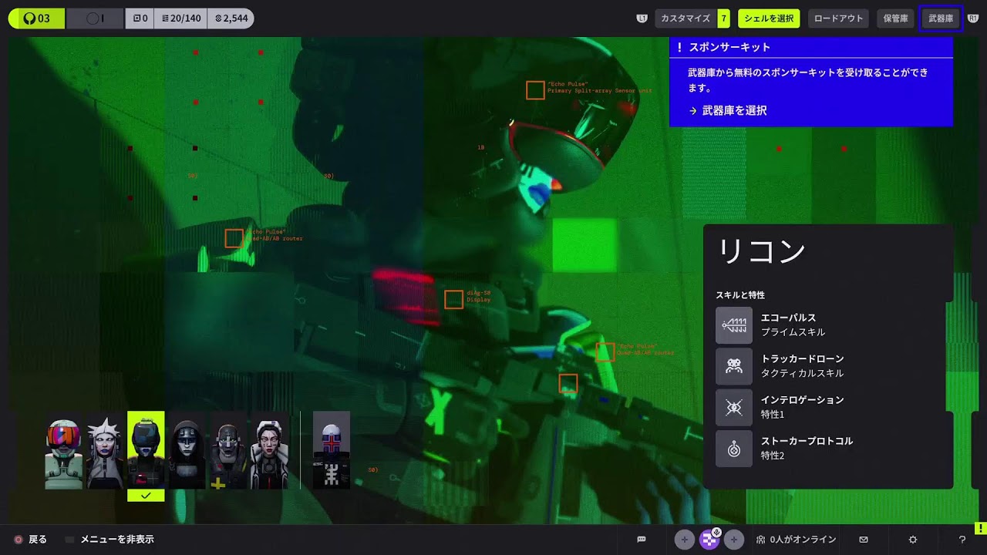The height and width of the screenshot is (555, 987).
Task: Open the ストーカープロトコル trait icon
Action: (x=734, y=449)
